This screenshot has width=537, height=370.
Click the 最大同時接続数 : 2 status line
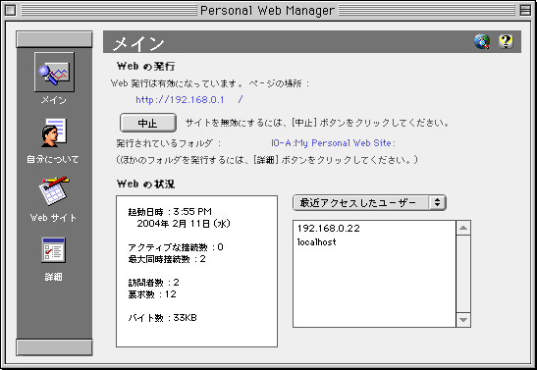pyautogui.click(x=167, y=259)
